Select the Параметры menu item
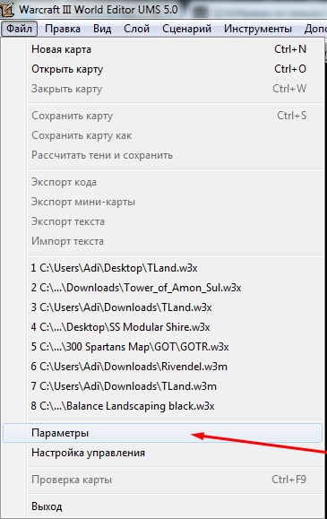327x519 pixels. click(163, 433)
